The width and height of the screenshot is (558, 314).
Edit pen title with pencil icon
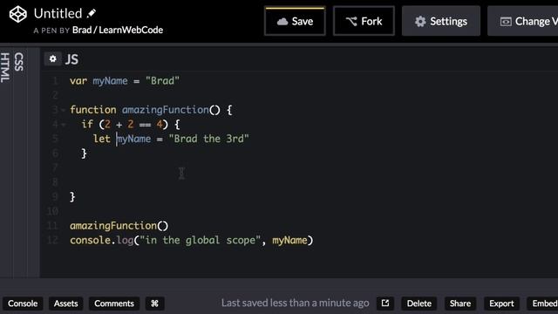92,14
